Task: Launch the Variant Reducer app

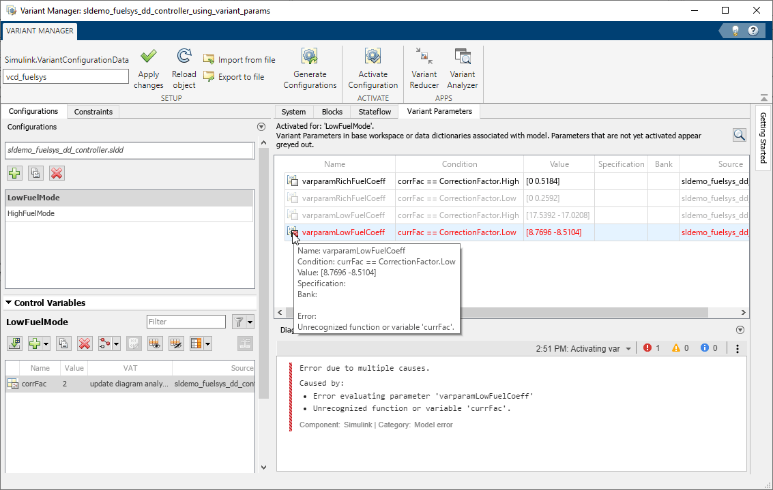Action: (424, 69)
